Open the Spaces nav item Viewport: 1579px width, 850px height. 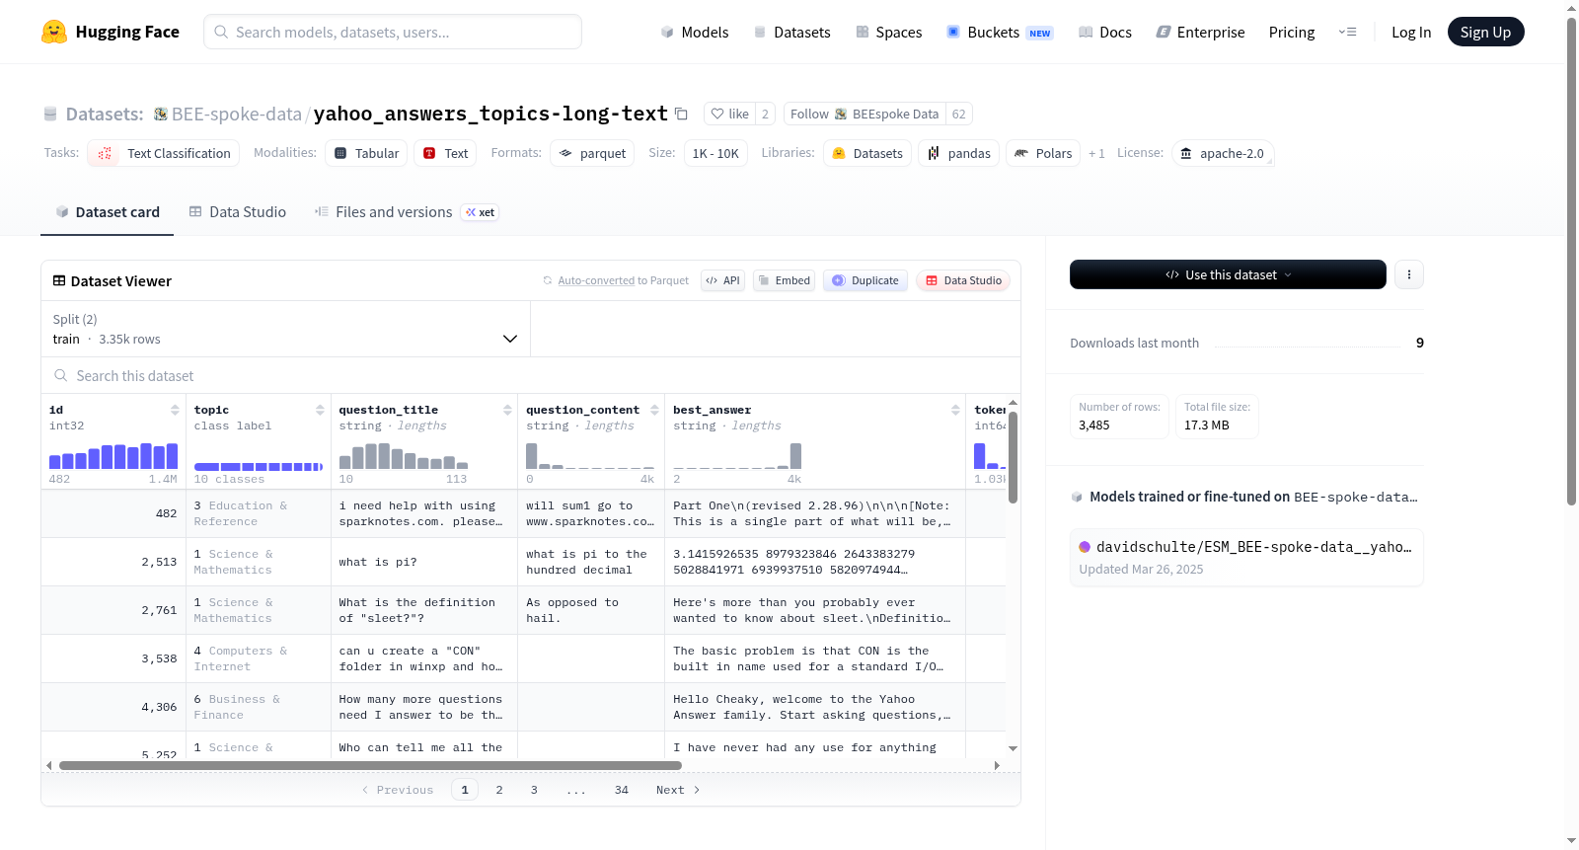click(x=888, y=32)
